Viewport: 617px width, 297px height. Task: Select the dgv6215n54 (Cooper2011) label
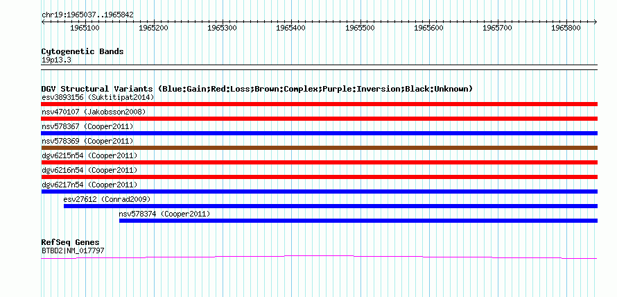click(89, 155)
